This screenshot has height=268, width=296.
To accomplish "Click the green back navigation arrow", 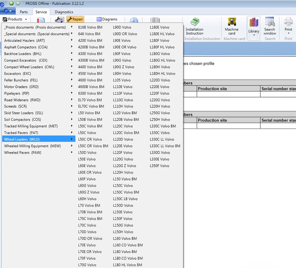I will pos(11,3).
